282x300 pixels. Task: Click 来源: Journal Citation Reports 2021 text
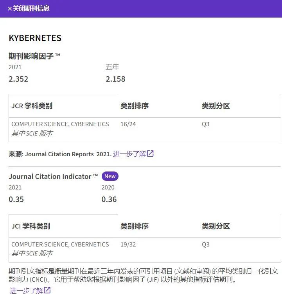[60, 154]
